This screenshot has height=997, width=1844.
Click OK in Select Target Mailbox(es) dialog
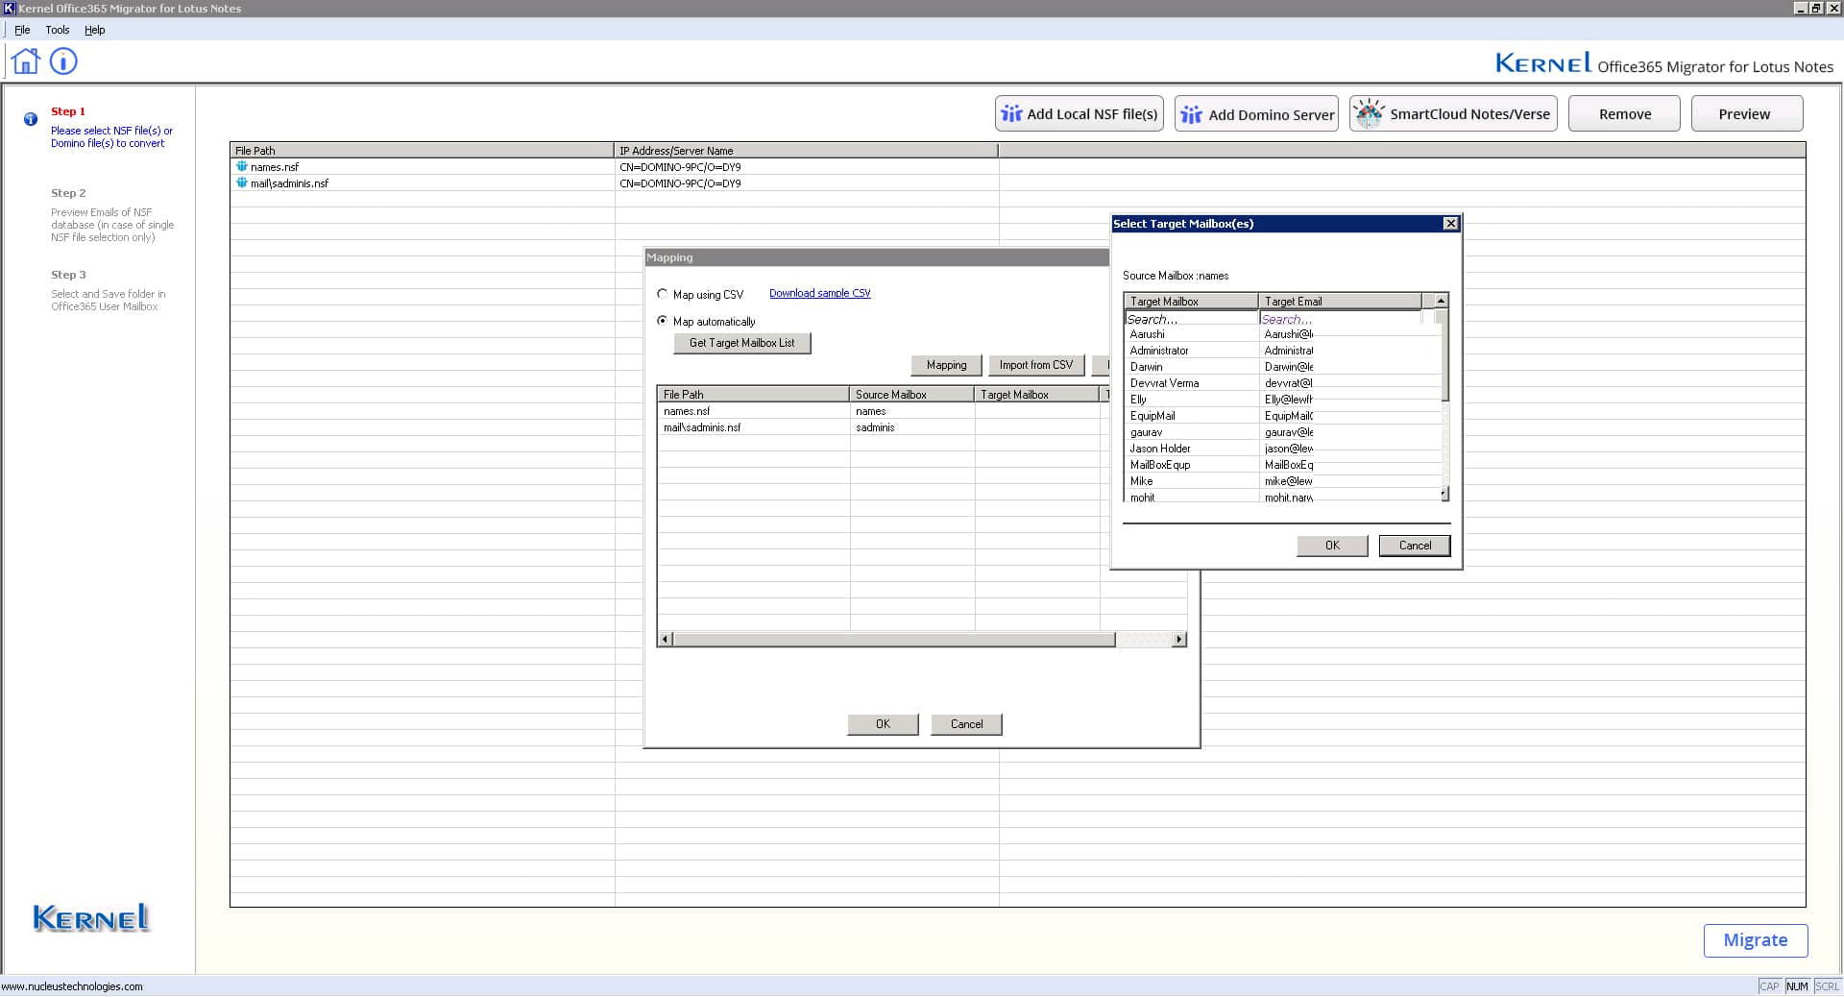(1332, 546)
